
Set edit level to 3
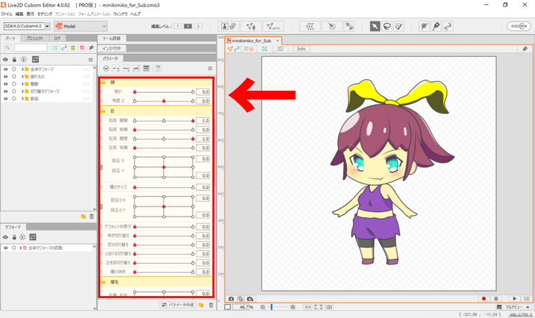[198, 26]
